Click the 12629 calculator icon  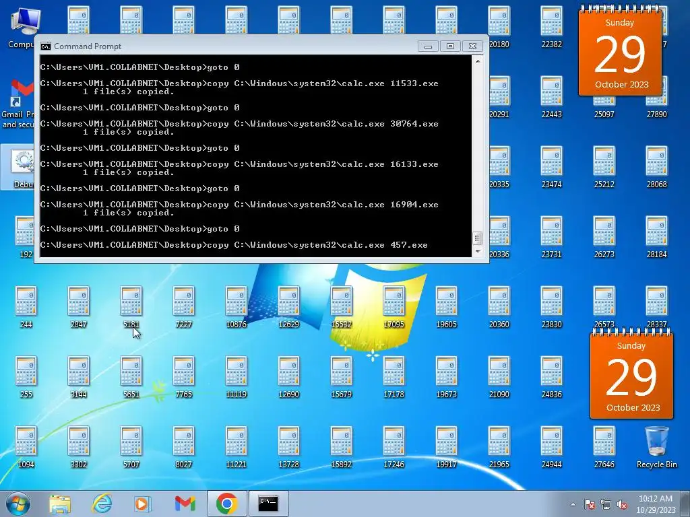point(288,307)
